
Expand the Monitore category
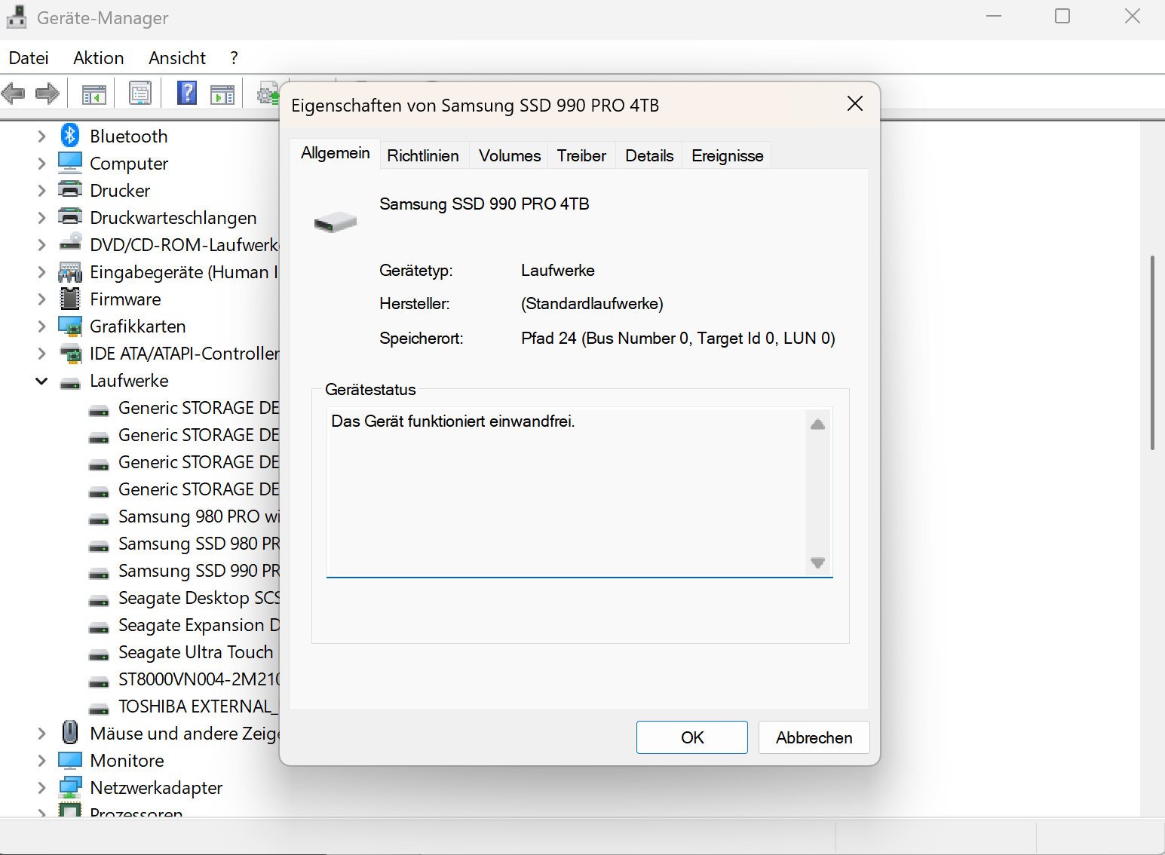[x=42, y=761]
